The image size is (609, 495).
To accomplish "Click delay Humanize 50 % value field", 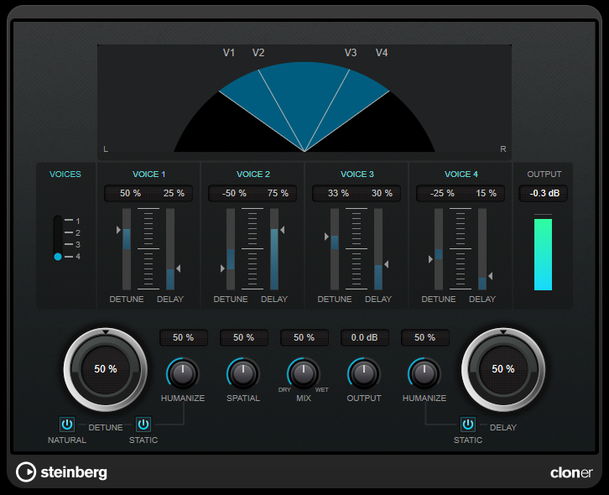I will point(425,337).
